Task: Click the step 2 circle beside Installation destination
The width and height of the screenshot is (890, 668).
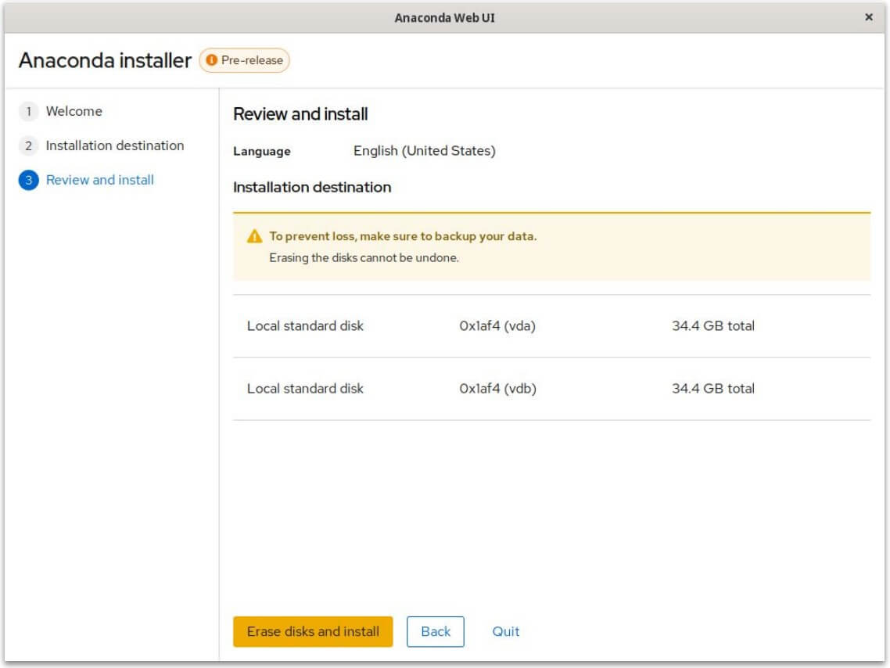Action: [x=29, y=145]
